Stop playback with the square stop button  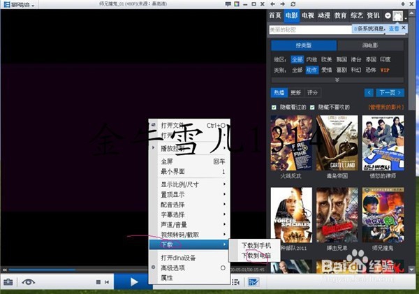coord(98,282)
